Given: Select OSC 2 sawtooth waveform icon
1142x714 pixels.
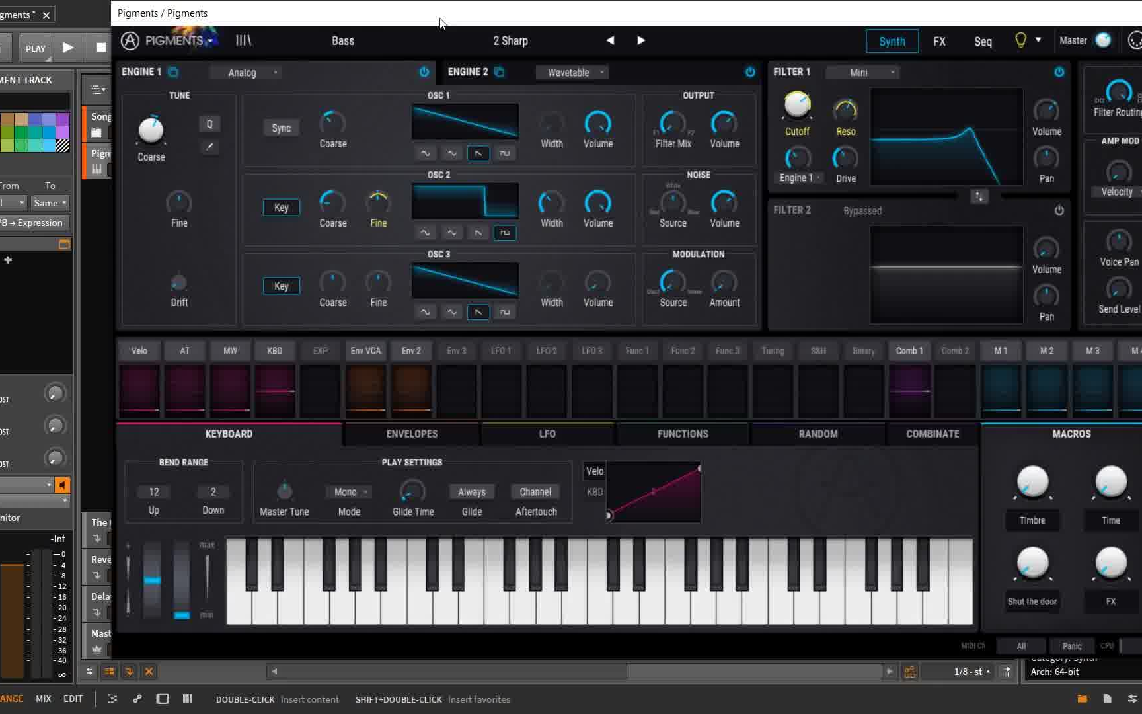Looking at the screenshot, I should (478, 233).
